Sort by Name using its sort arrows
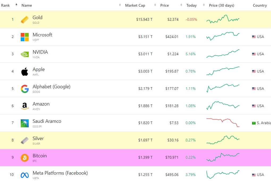 (x=120, y=5)
